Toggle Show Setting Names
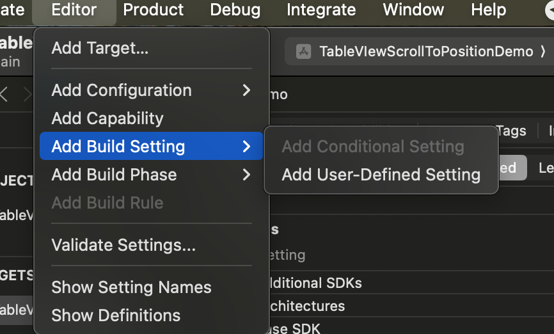Screen dimensions: 554x334 point(131,287)
